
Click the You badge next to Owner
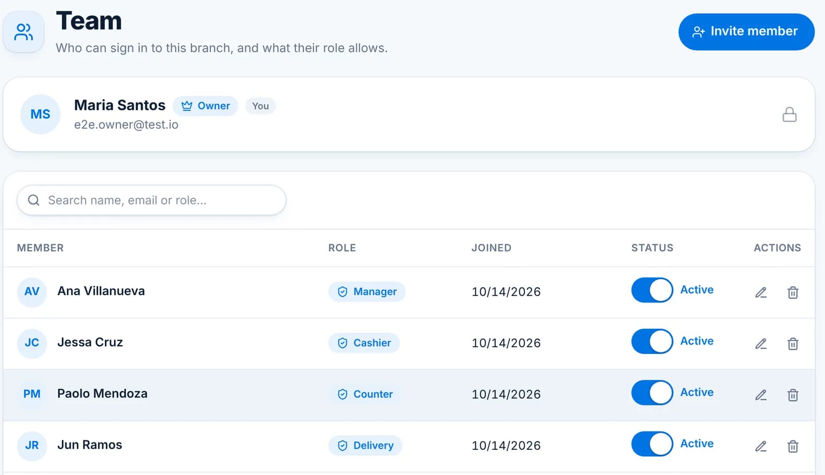[x=260, y=106]
